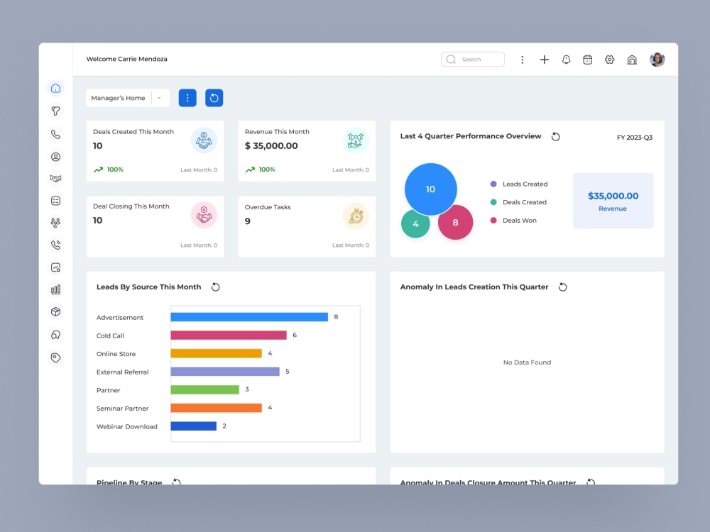Click the FY 2023-Q3 label
Screen dimensions: 710x532
[x=634, y=138]
